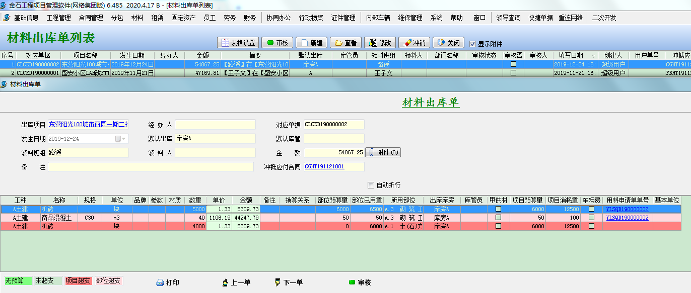Click the 冲销 write-off button
This screenshot has height=293, width=691.
click(414, 43)
